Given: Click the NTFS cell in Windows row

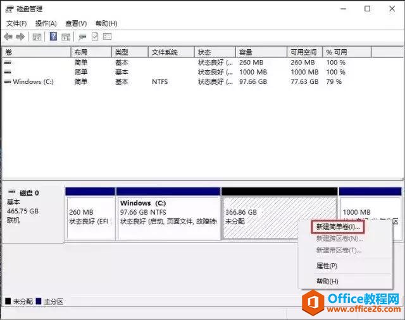Looking at the screenshot, I should coord(159,81).
